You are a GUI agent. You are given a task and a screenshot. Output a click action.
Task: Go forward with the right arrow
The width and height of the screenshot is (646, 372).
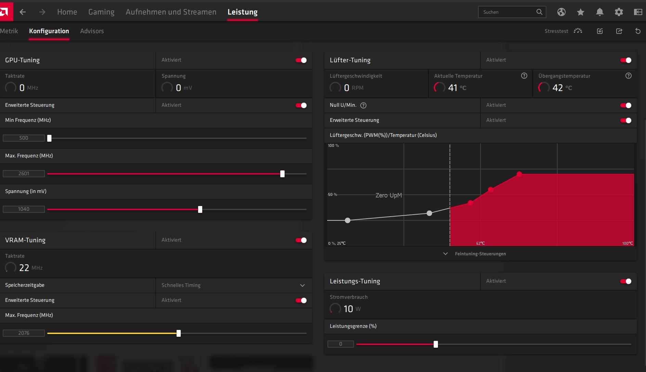pyautogui.click(x=42, y=12)
